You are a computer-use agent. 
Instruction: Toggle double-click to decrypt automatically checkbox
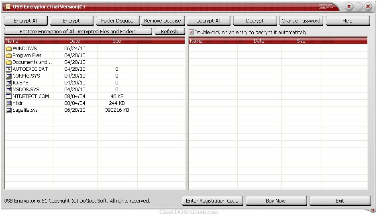point(191,32)
